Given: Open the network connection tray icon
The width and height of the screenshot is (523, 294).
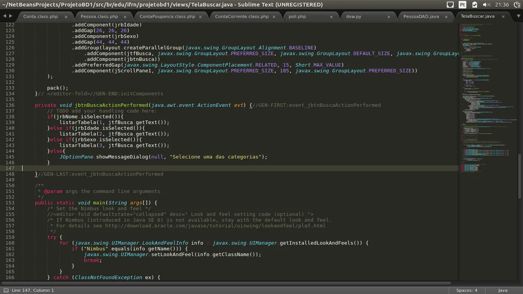Looking at the screenshot, I should [x=451, y=5].
